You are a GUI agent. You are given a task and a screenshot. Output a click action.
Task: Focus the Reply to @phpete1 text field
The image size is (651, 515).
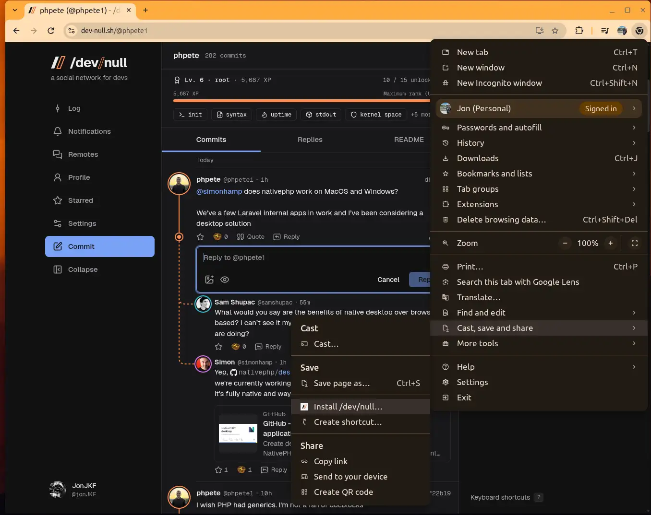coord(314,257)
